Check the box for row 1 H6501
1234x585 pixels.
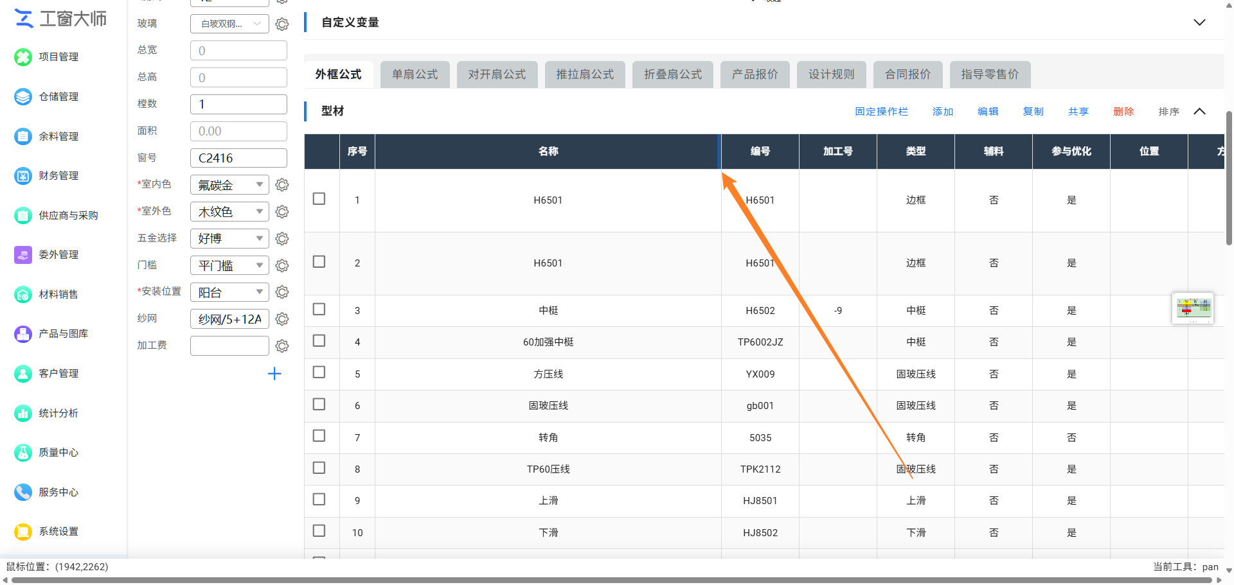(x=319, y=199)
